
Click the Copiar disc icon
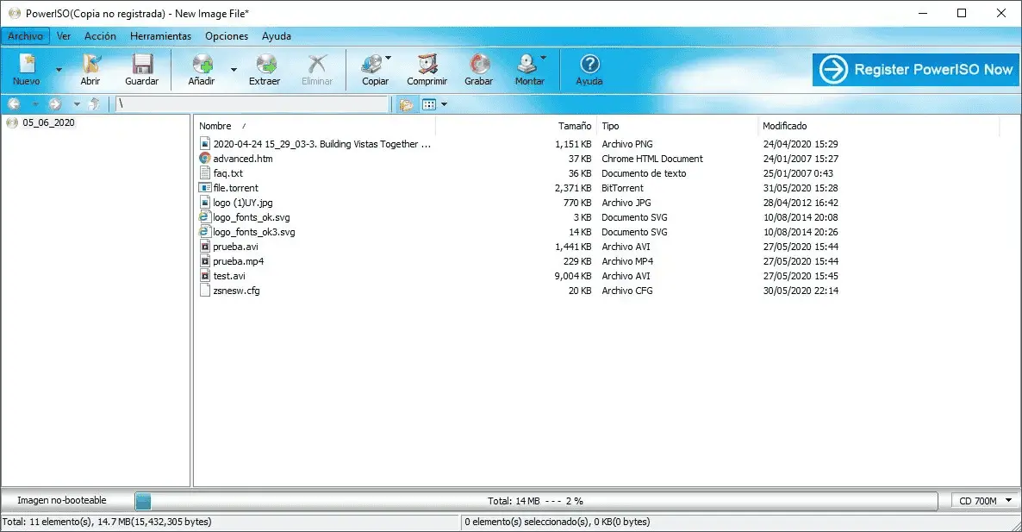click(x=373, y=64)
